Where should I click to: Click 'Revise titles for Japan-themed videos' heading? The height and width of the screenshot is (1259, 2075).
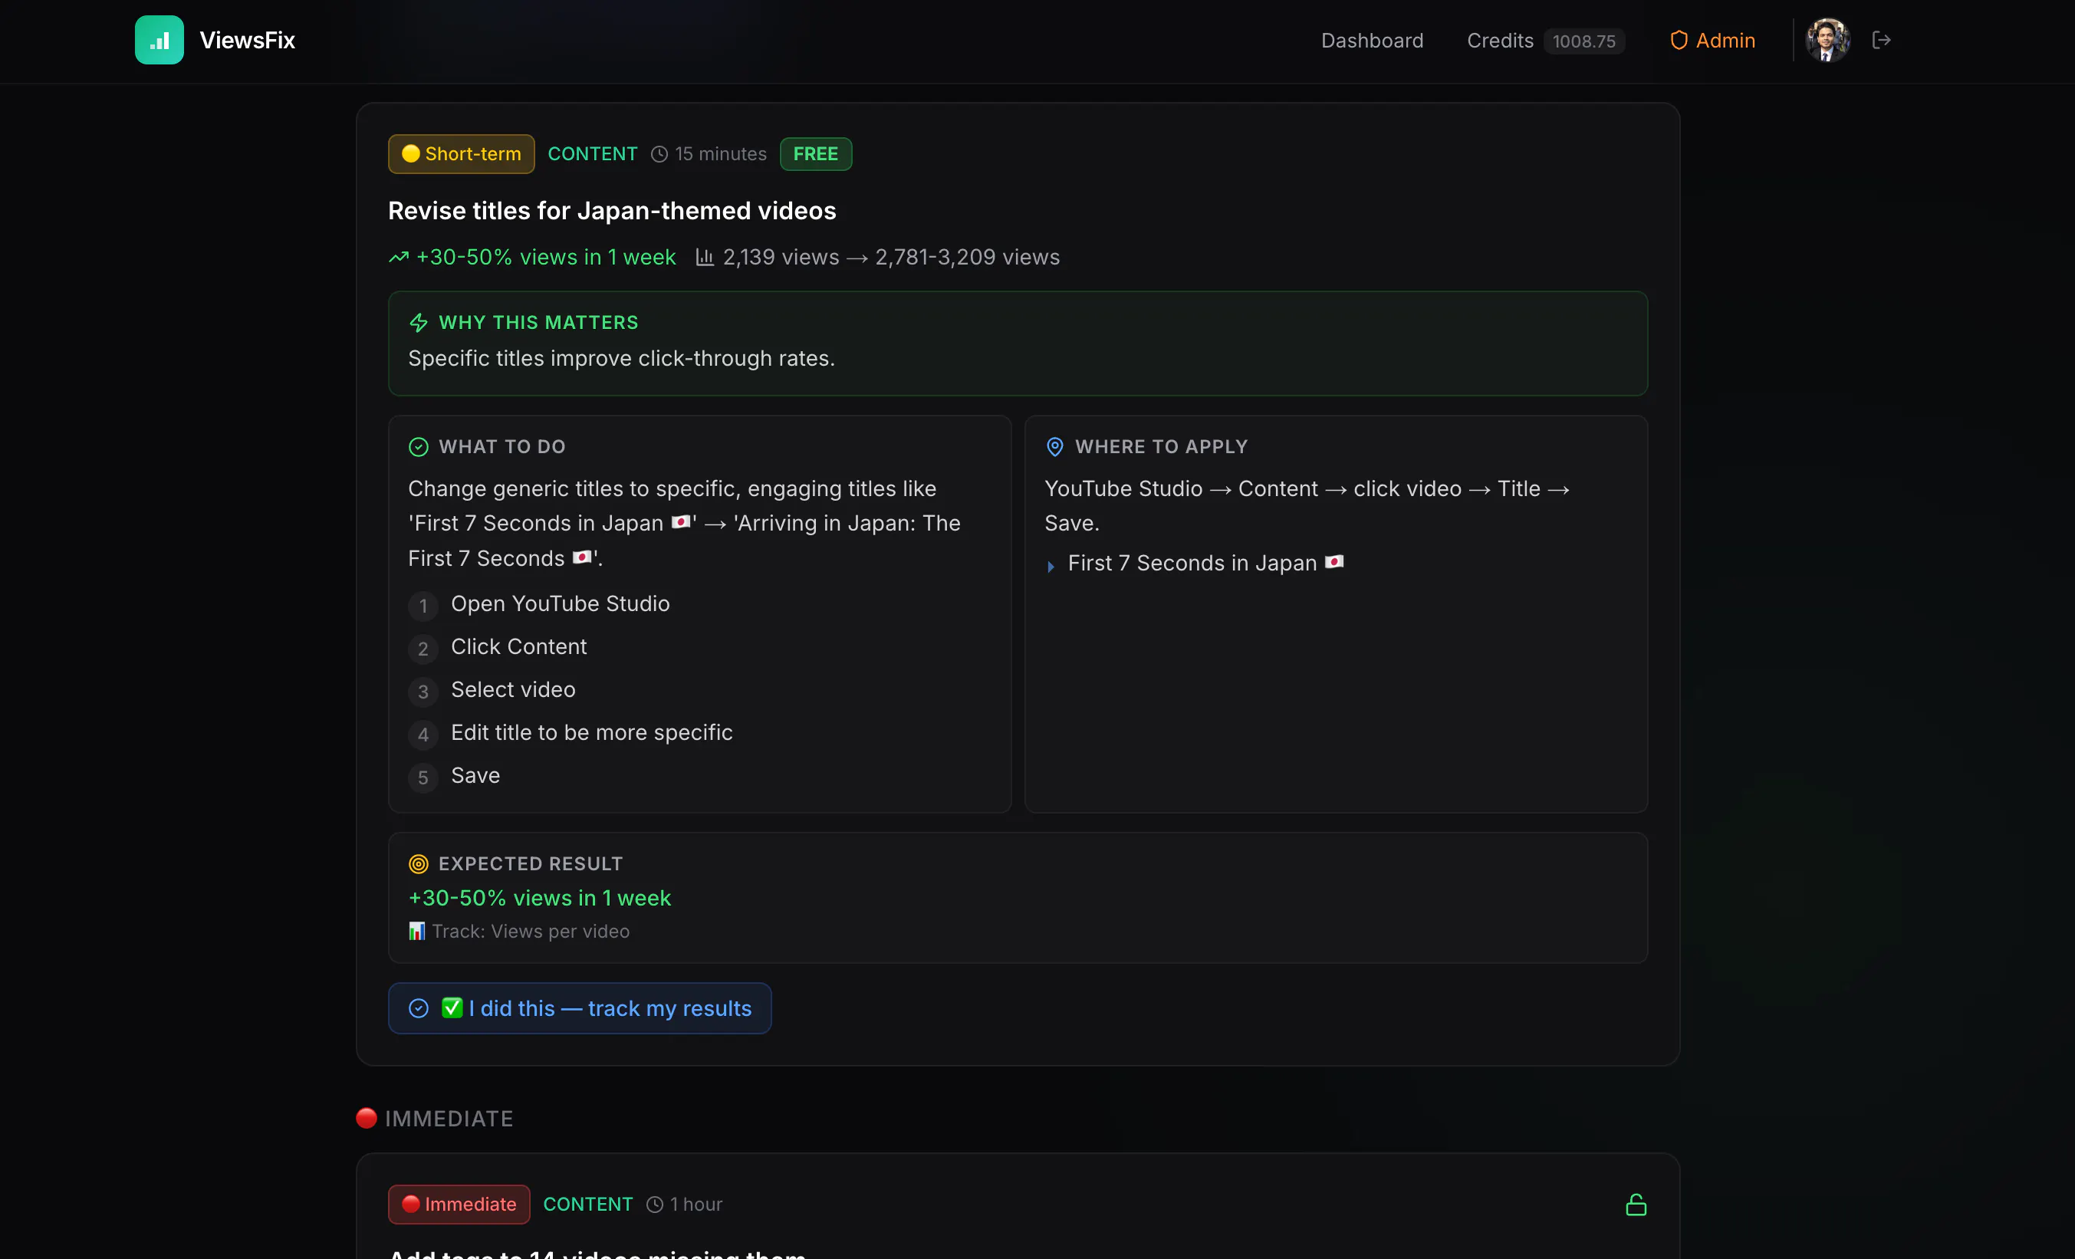pyautogui.click(x=612, y=211)
